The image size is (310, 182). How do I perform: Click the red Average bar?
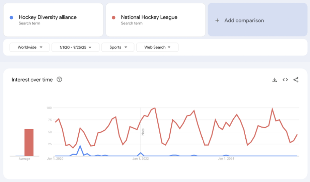coord(29,143)
